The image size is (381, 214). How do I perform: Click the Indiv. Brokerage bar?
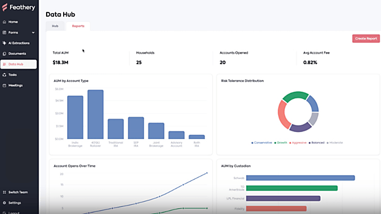point(75,117)
